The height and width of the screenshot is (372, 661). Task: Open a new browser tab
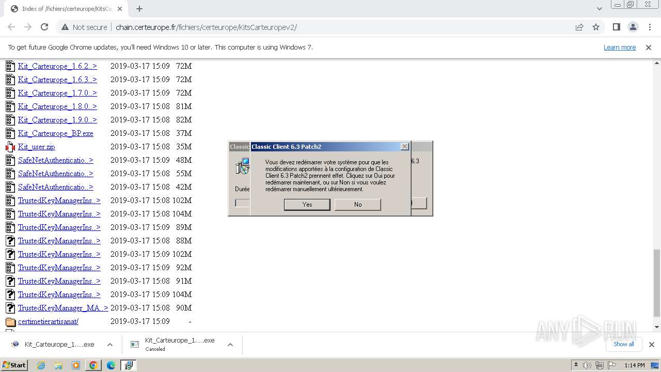pos(139,9)
